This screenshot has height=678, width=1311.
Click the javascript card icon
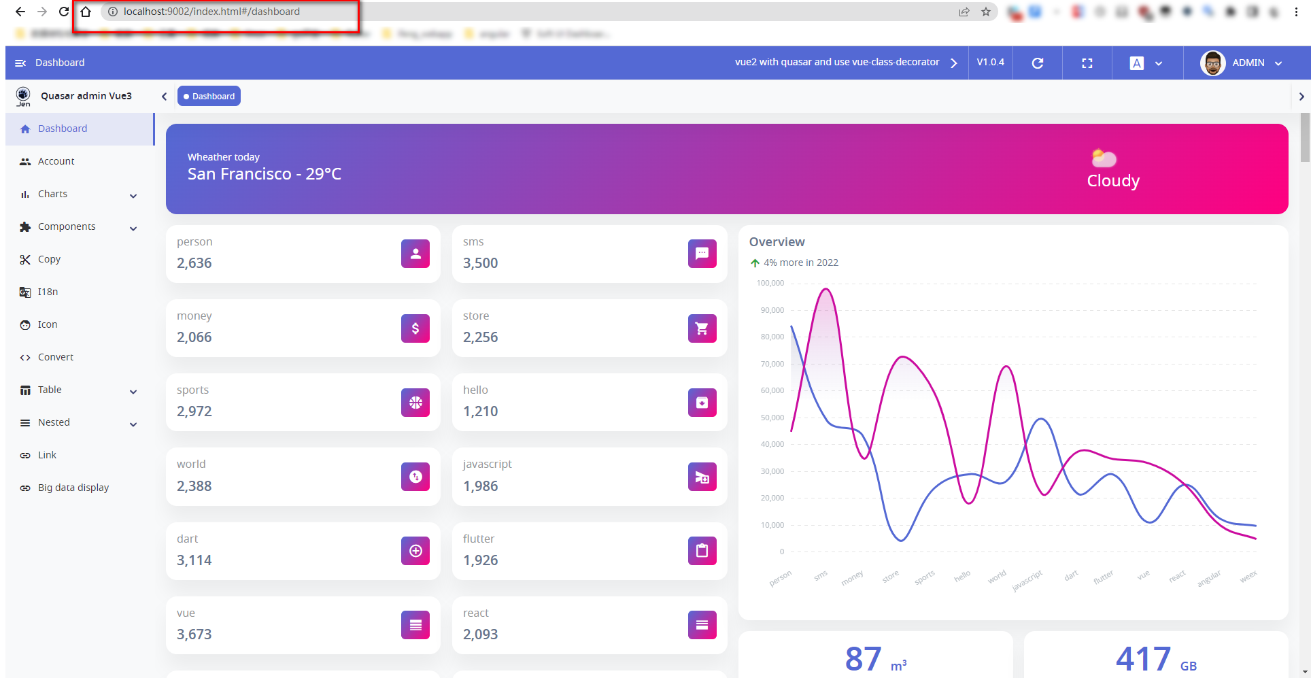(x=702, y=477)
